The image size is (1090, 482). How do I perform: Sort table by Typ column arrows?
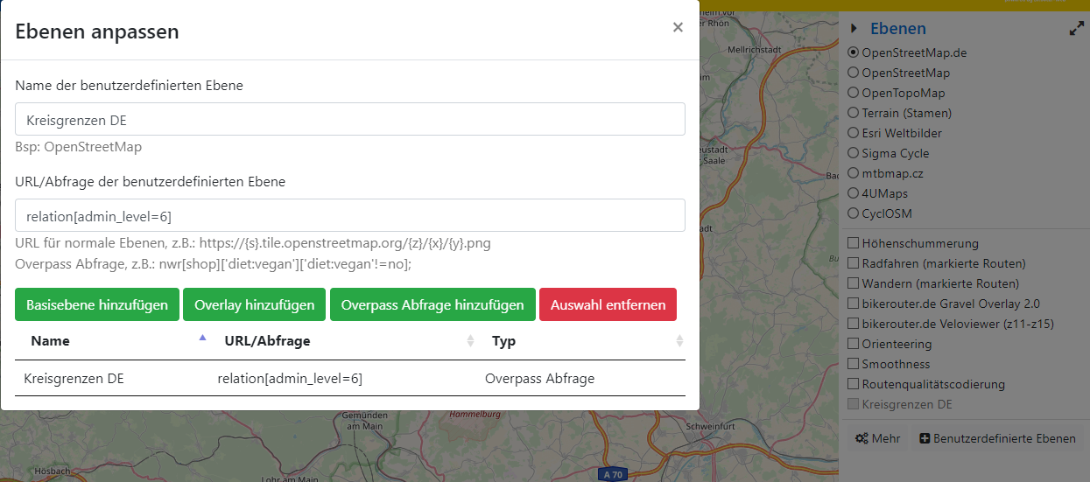pos(679,341)
